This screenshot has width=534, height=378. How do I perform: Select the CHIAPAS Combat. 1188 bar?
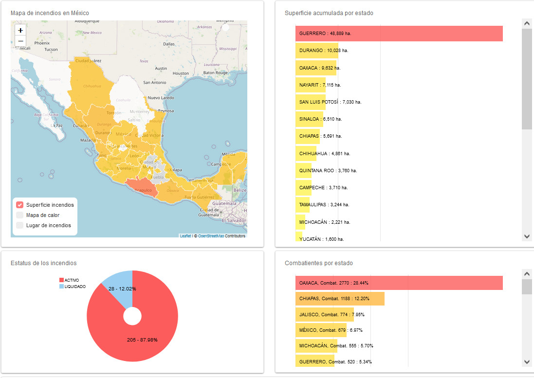[x=340, y=298]
